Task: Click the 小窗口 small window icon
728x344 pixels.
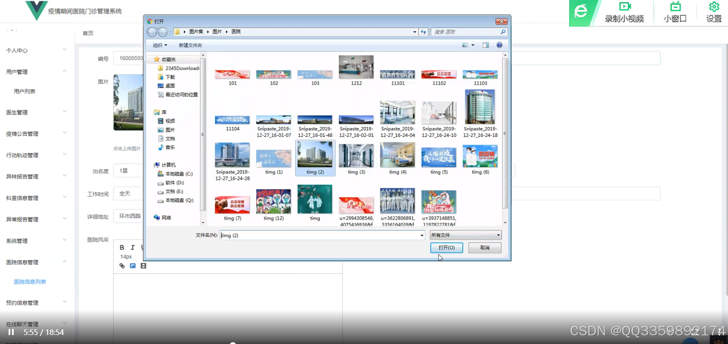Action: coord(675,6)
